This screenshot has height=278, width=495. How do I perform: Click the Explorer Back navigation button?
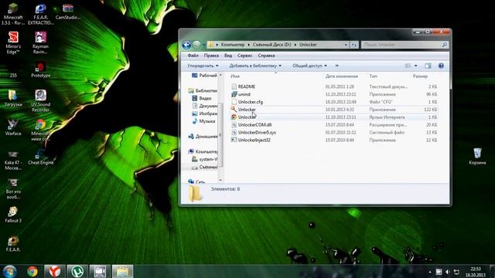186,45
